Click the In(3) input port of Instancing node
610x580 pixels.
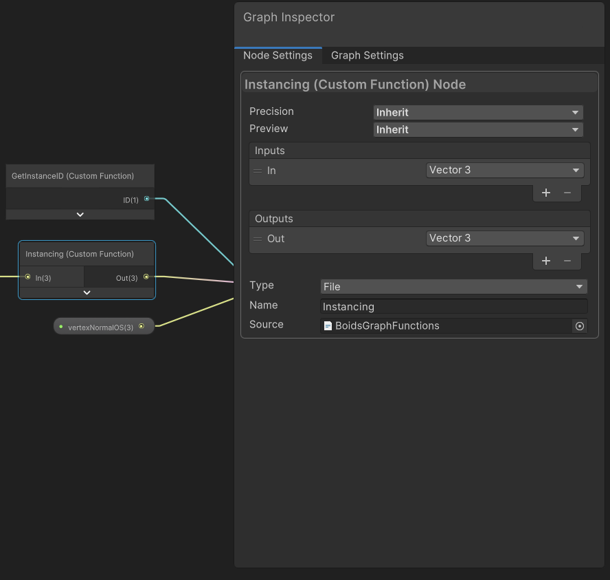point(27,277)
